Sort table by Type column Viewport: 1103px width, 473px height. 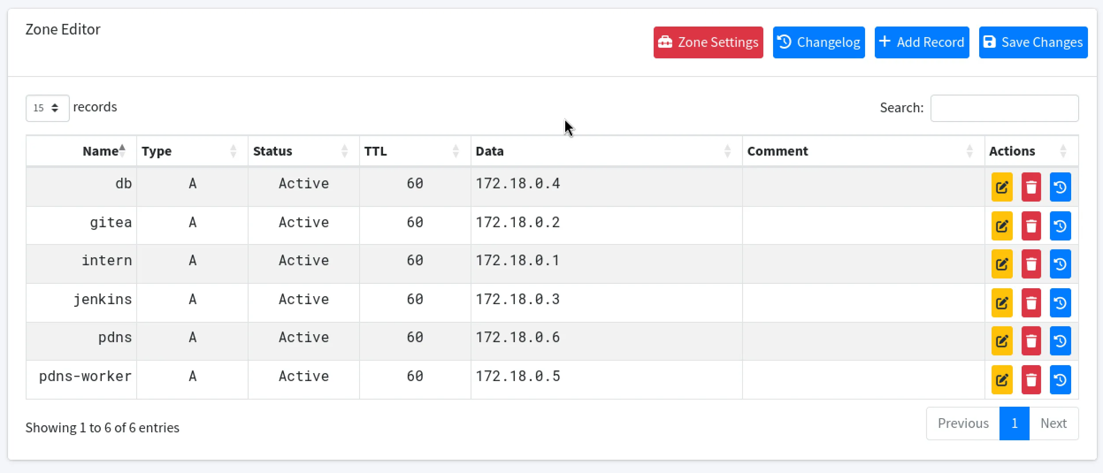(192, 151)
